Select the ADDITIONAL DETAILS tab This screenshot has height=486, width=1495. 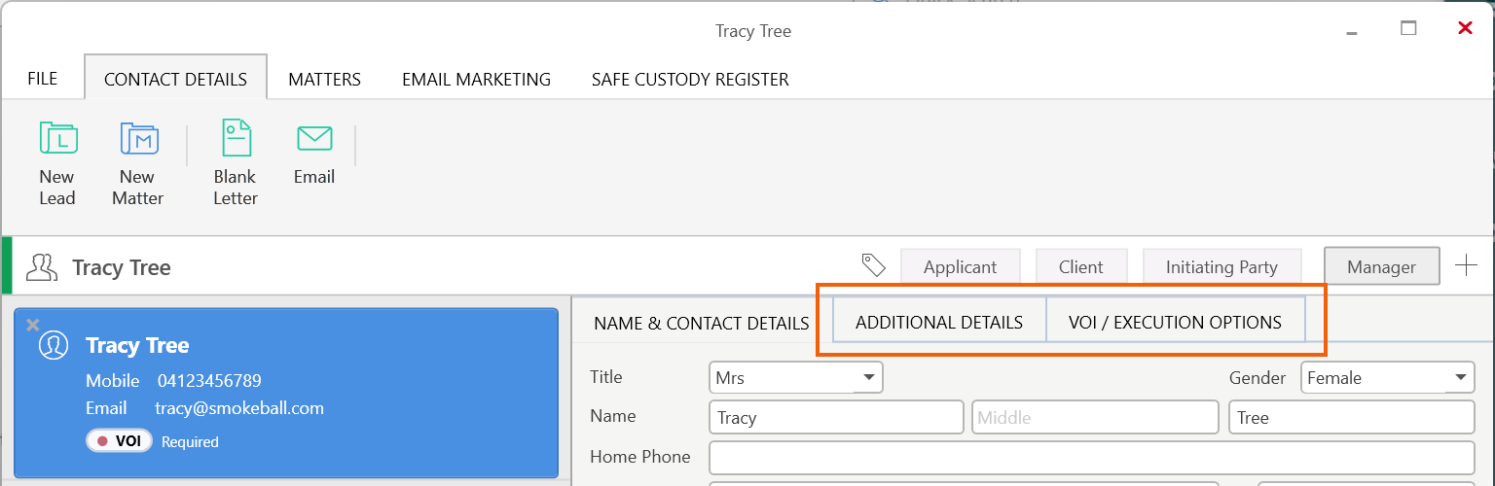coord(939,322)
